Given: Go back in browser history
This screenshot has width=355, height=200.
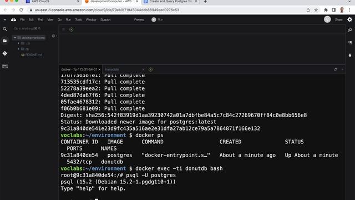Looking at the screenshot, I should tap(5, 10).
